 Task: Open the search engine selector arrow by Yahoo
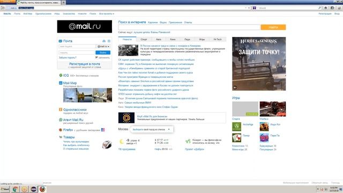tap(257, 8)
